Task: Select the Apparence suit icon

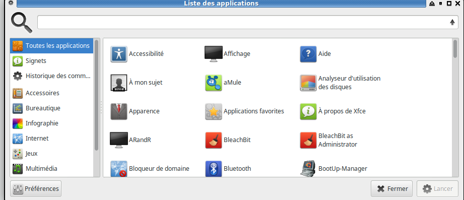Action: click(119, 111)
